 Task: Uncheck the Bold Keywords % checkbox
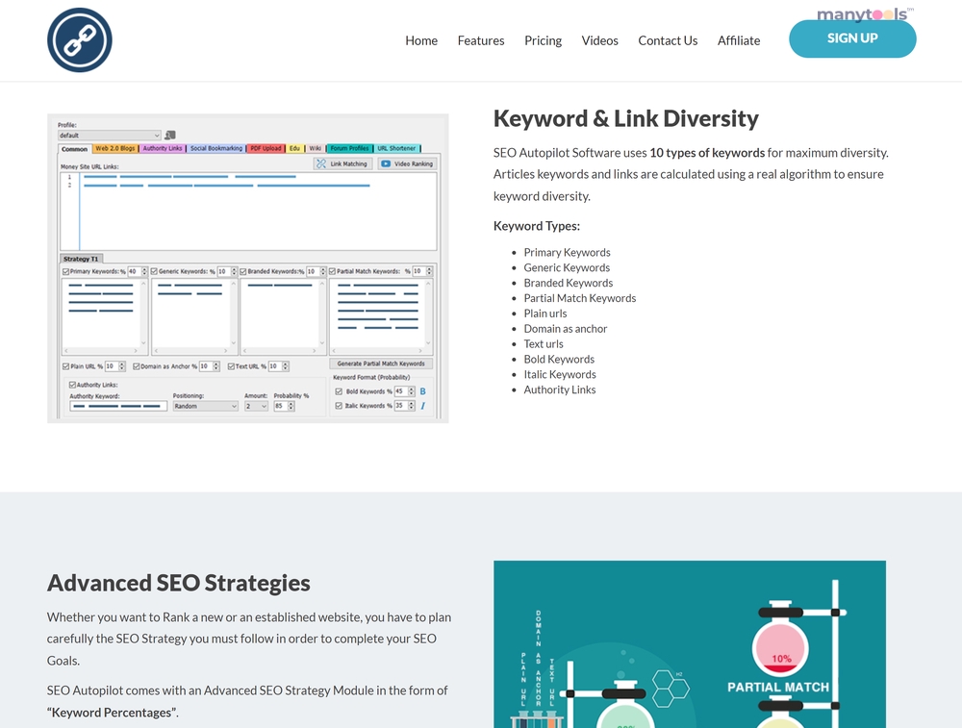pos(339,391)
